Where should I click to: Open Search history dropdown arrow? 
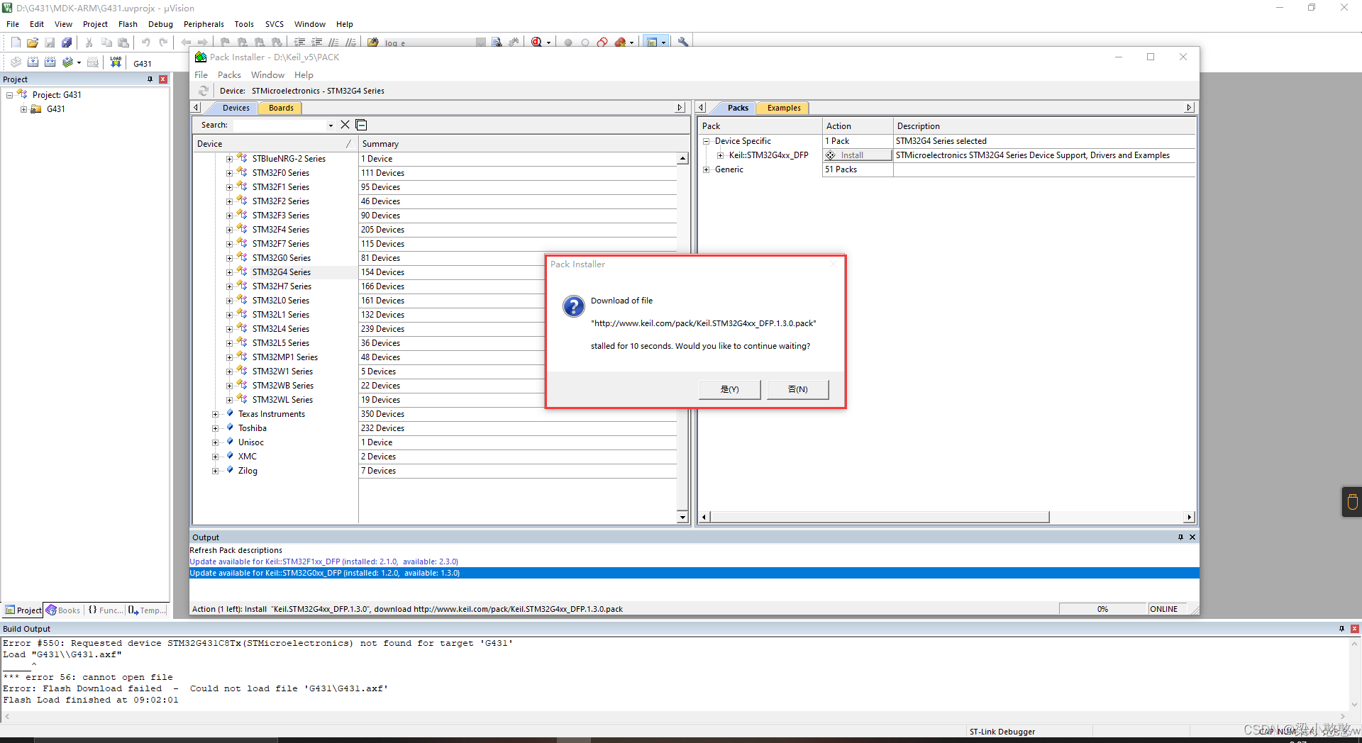(x=331, y=125)
